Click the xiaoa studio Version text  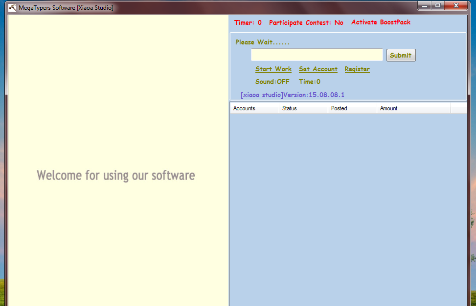tap(293, 95)
